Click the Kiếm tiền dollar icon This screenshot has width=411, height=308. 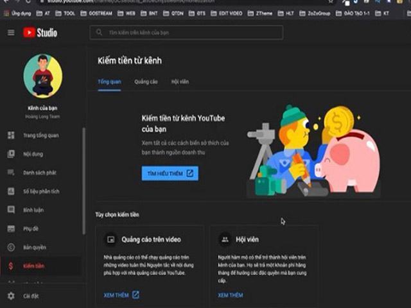click(11, 266)
